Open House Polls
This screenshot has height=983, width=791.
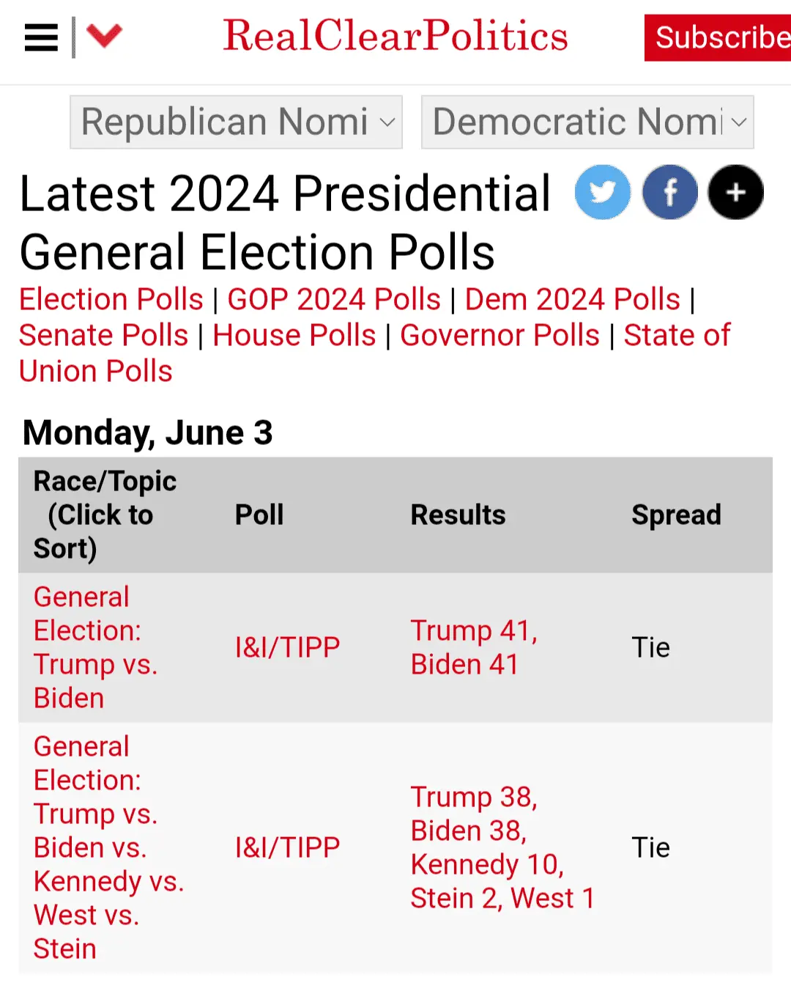click(294, 336)
